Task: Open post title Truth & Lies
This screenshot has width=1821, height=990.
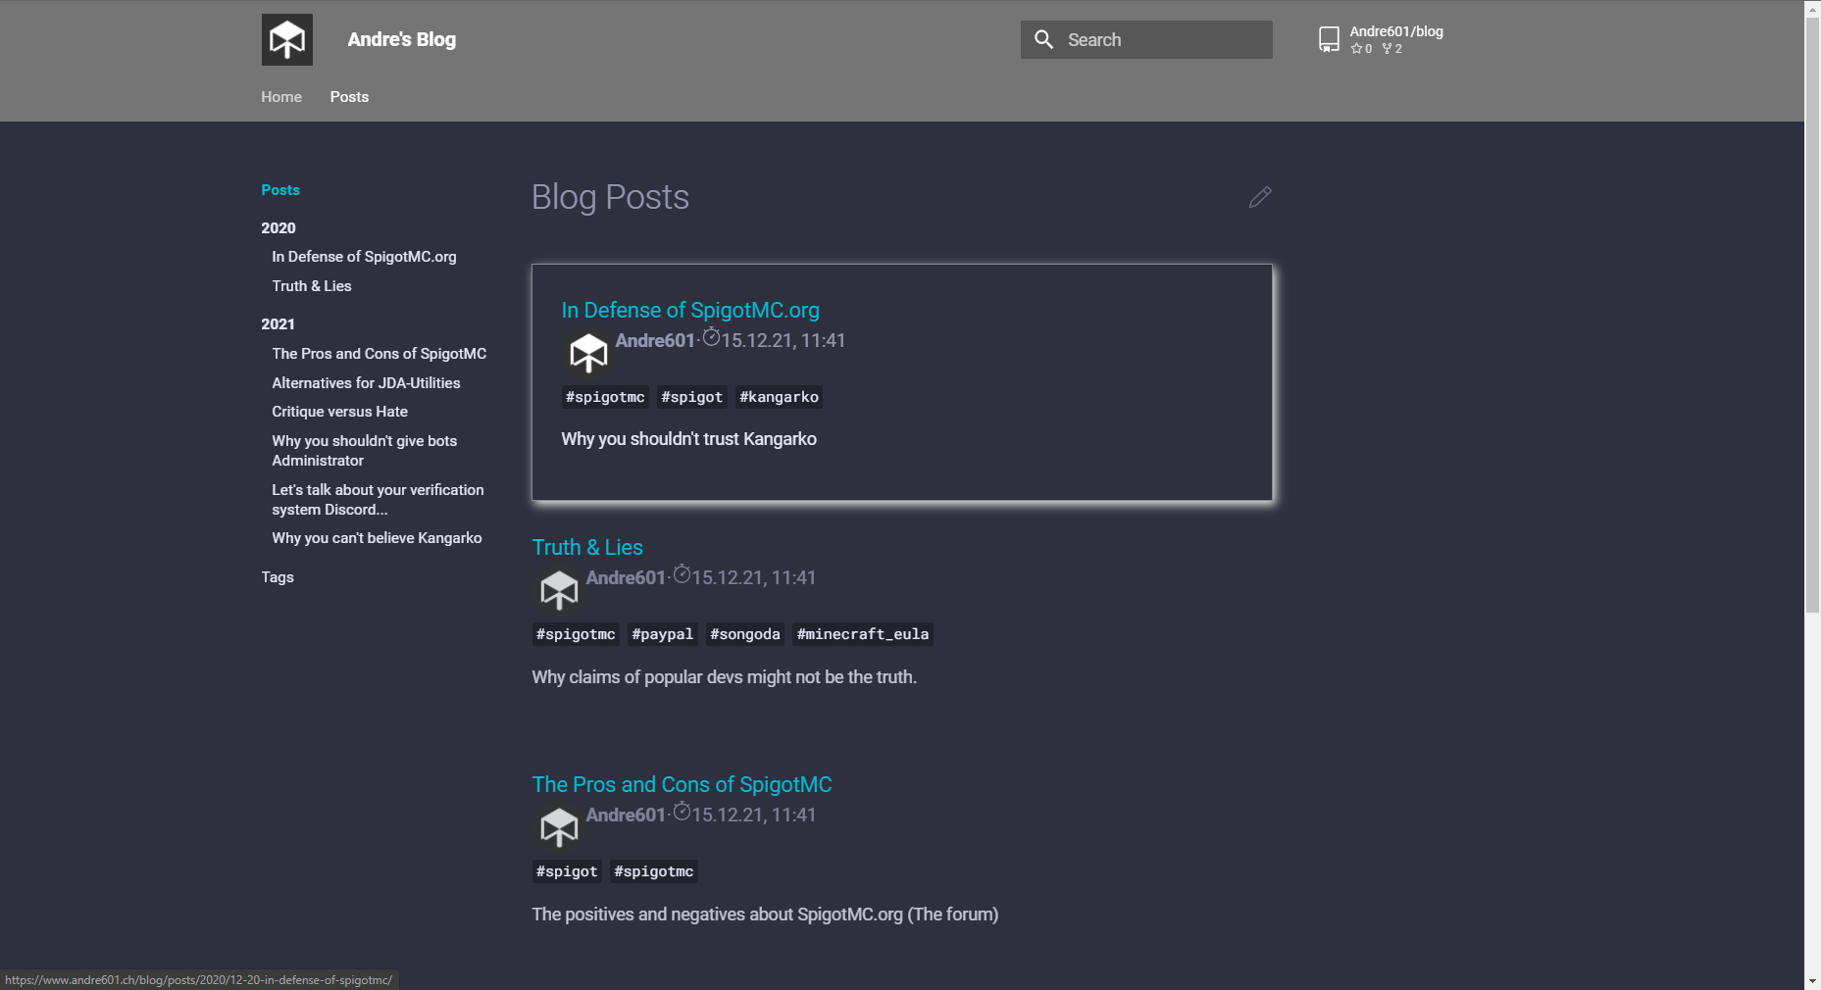Action: coord(587,547)
